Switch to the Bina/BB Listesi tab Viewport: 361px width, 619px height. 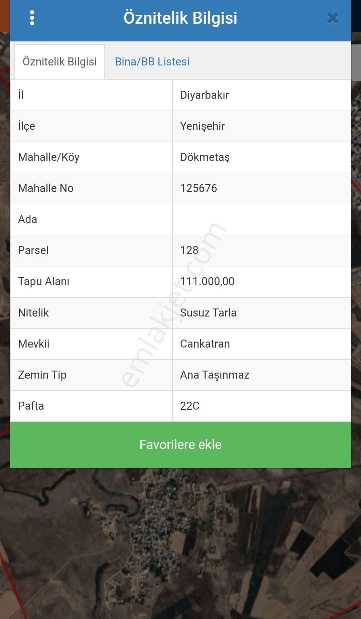[152, 62]
